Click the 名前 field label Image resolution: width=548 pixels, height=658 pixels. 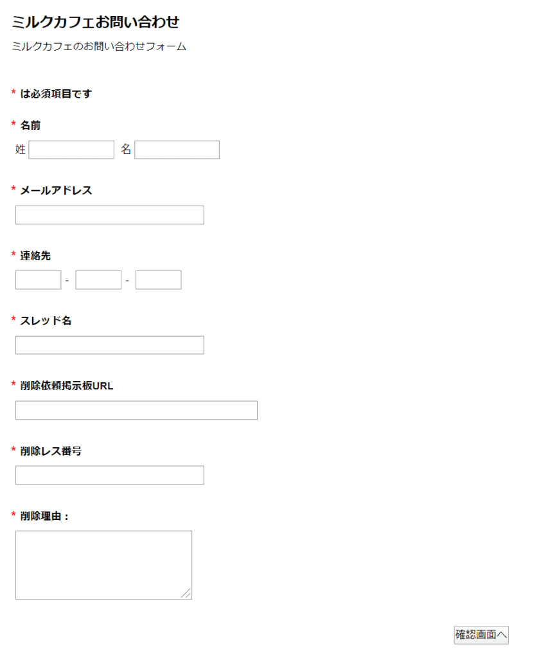click(x=30, y=125)
